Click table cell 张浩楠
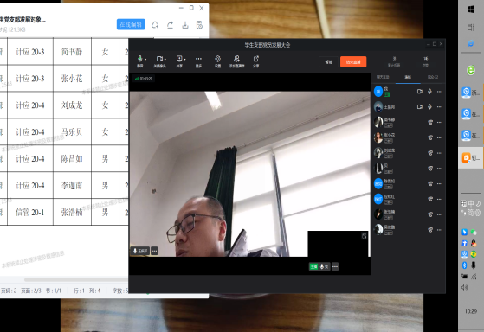Screen dimensions: 484x332 [72, 212]
